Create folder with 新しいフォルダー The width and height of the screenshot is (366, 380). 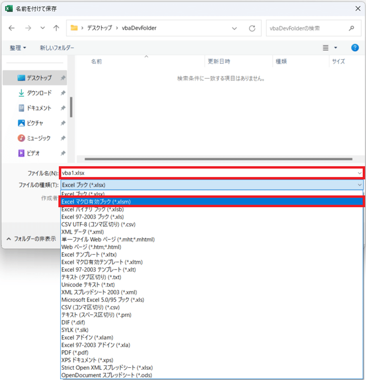tap(57, 48)
